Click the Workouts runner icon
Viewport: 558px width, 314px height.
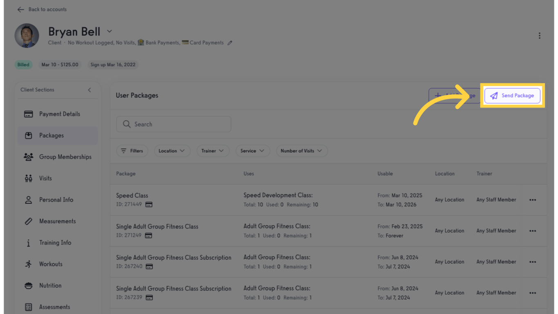pyautogui.click(x=28, y=264)
